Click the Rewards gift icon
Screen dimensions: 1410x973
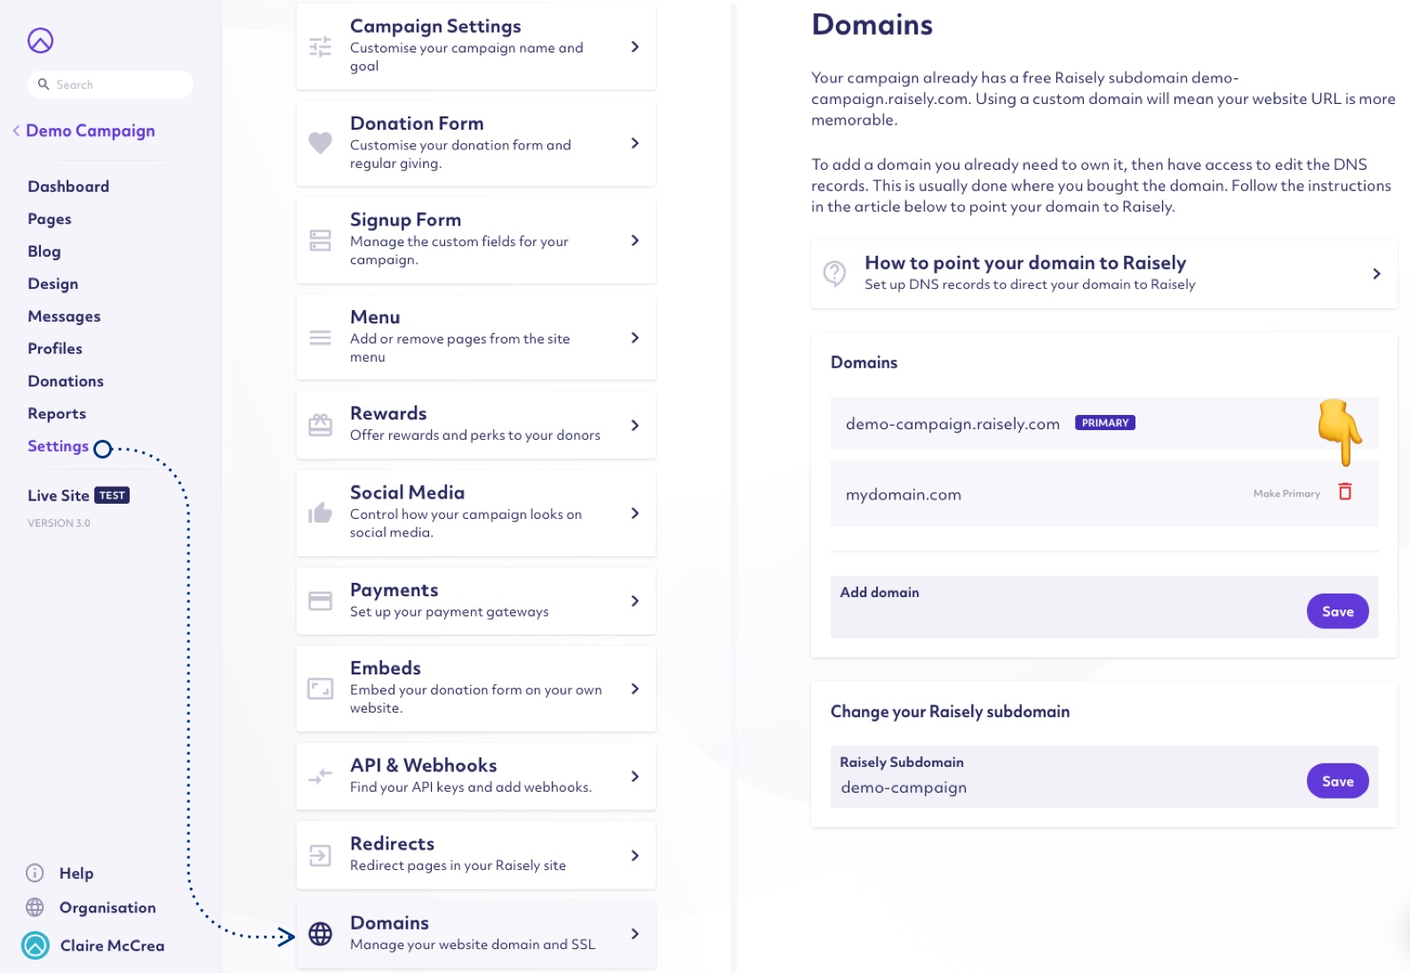320,425
